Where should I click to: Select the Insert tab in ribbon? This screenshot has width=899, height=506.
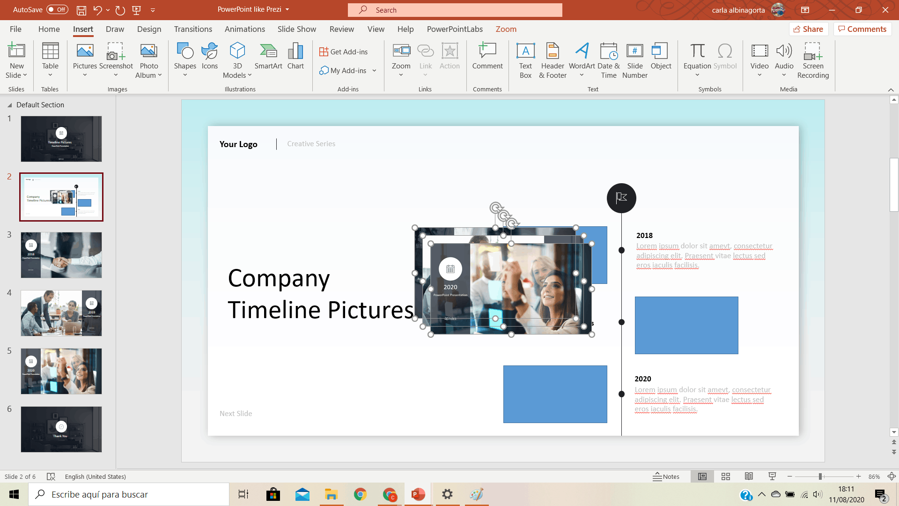(83, 29)
